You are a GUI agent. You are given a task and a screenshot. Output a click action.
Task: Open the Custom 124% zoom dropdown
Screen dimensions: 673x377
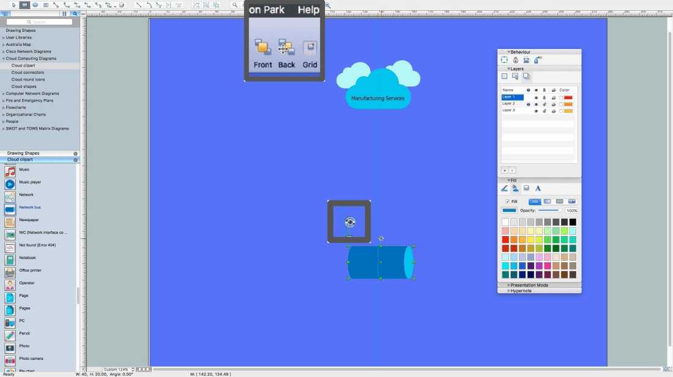(119, 369)
